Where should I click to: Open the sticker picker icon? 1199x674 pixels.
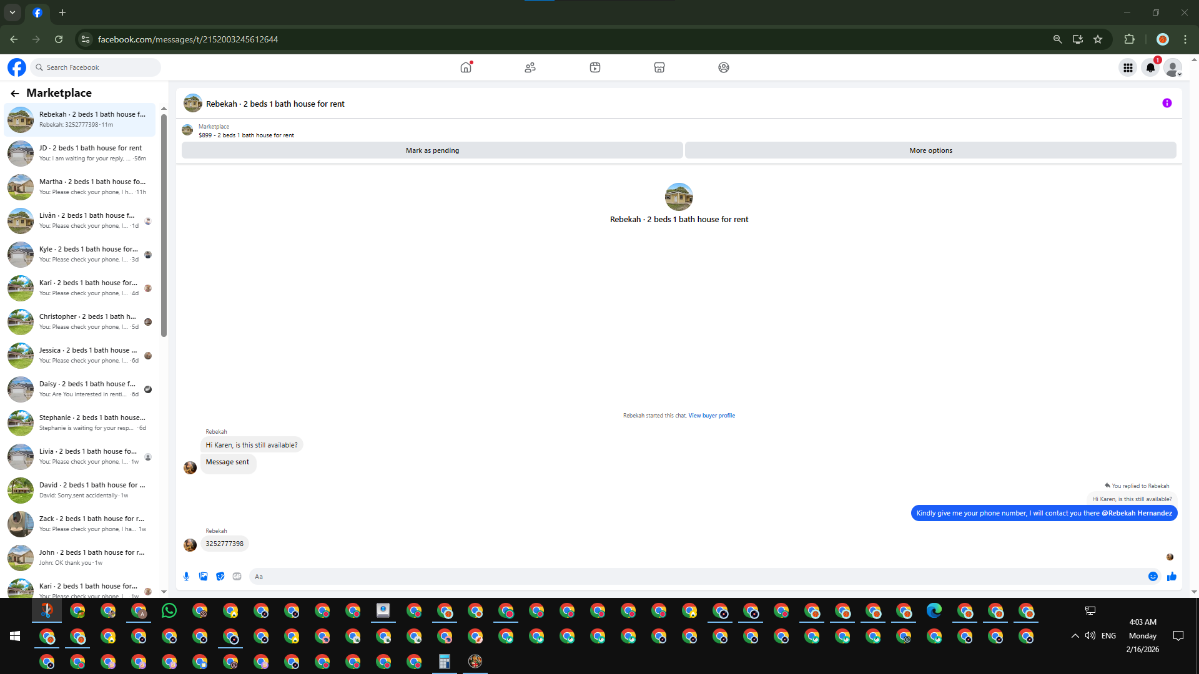tap(220, 577)
